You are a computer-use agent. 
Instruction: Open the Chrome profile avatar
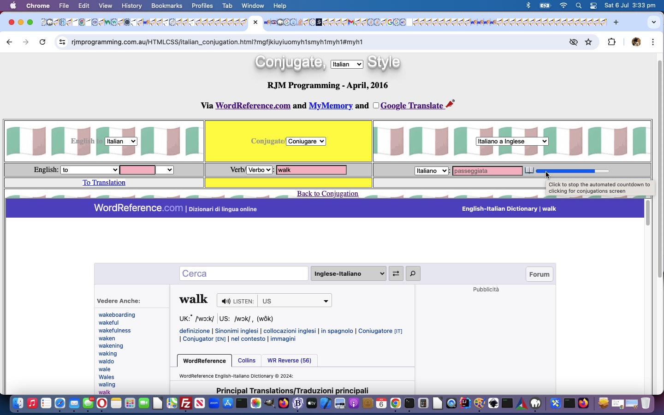(636, 42)
